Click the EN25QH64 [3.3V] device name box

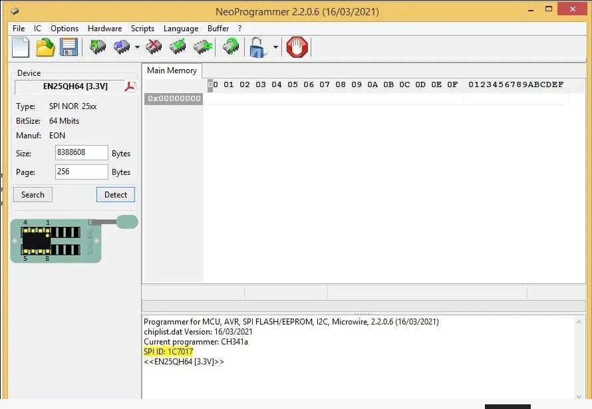(x=69, y=86)
